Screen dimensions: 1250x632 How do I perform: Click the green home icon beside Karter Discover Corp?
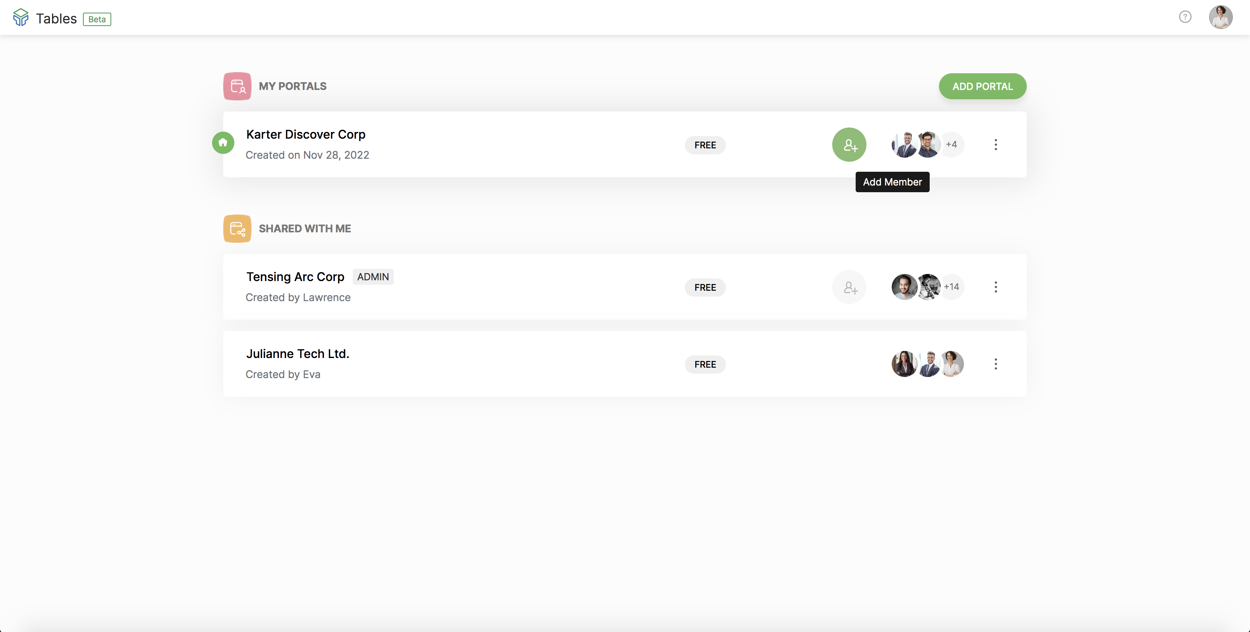pyautogui.click(x=223, y=143)
